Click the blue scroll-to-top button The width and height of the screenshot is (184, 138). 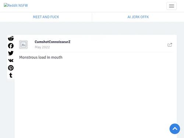pyautogui.click(x=175, y=129)
